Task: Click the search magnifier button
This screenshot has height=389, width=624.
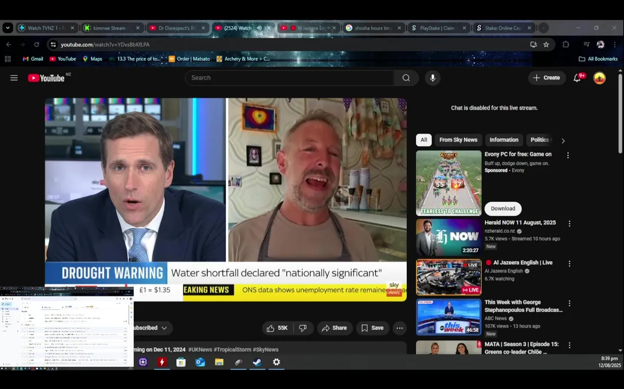Action: coord(406,78)
